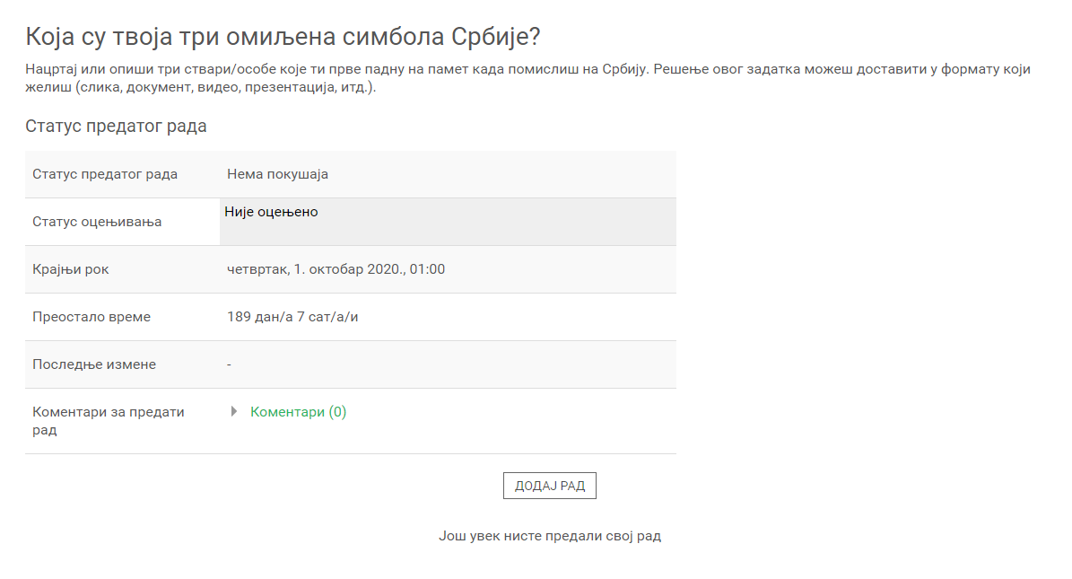
Task: Click the sentence starting with Решење овог задатка
Action: [834, 69]
